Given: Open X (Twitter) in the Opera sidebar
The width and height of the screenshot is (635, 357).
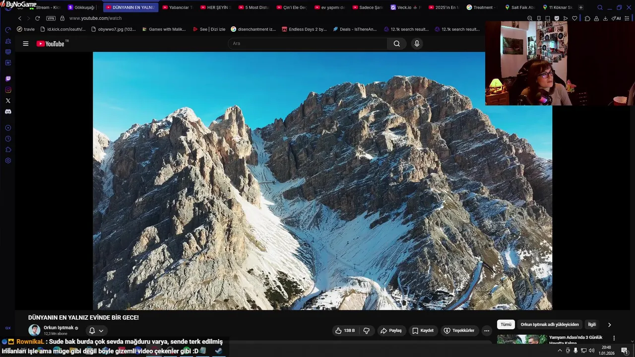Looking at the screenshot, I should click(8, 101).
